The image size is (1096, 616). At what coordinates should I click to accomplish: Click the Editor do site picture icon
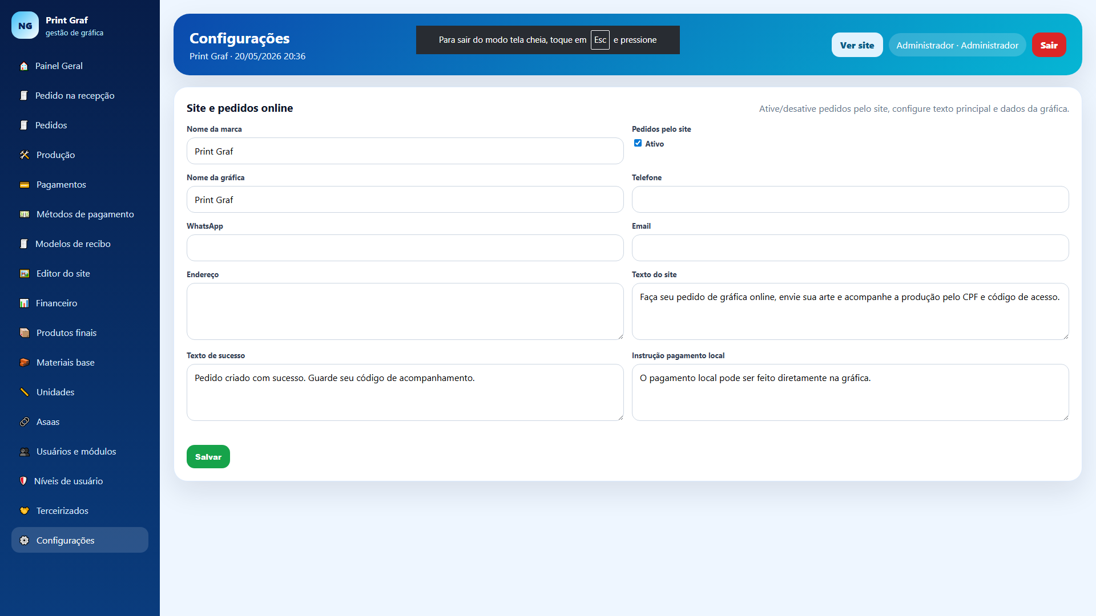tap(25, 274)
